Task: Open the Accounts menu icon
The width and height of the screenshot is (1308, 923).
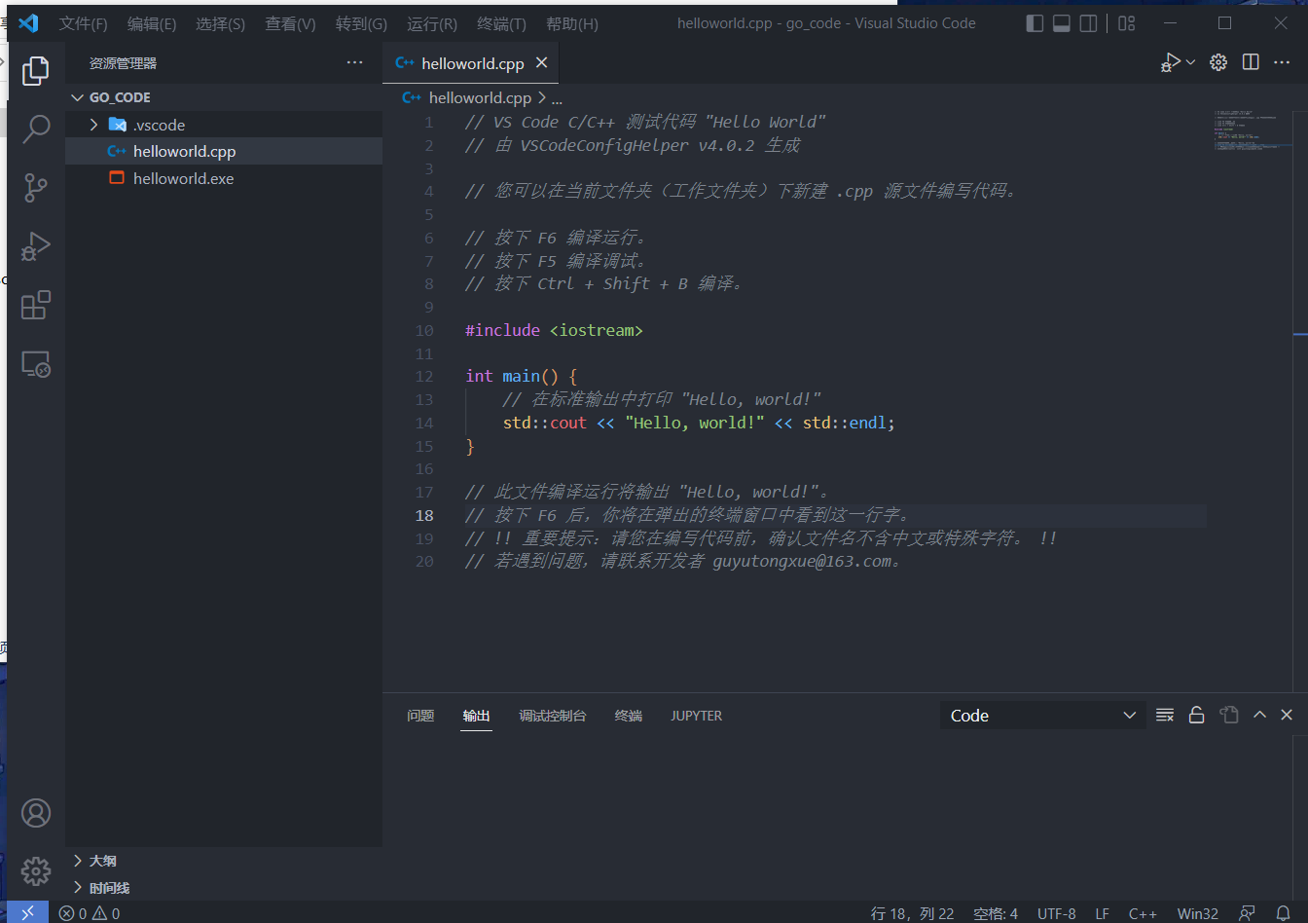Action: [x=36, y=813]
